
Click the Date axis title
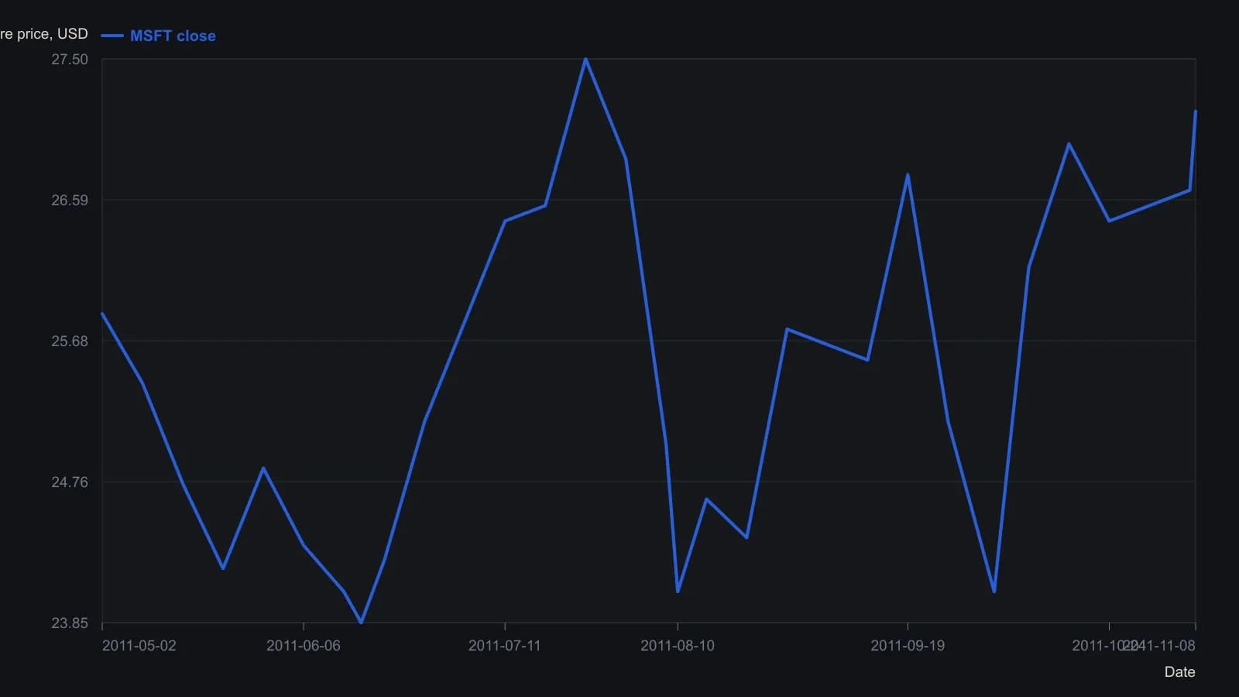tap(1179, 672)
